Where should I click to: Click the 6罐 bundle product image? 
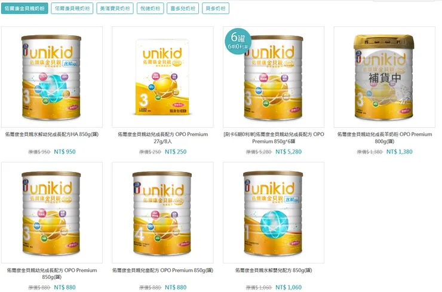click(274, 77)
